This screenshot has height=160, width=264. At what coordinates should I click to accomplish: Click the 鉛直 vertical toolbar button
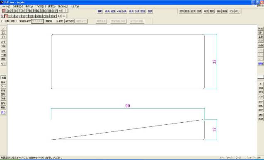(x=113, y=11)
